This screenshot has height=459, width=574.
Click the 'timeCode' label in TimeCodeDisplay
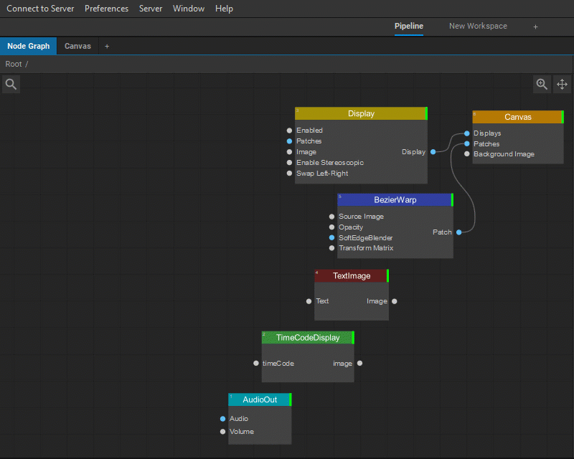point(278,363)
